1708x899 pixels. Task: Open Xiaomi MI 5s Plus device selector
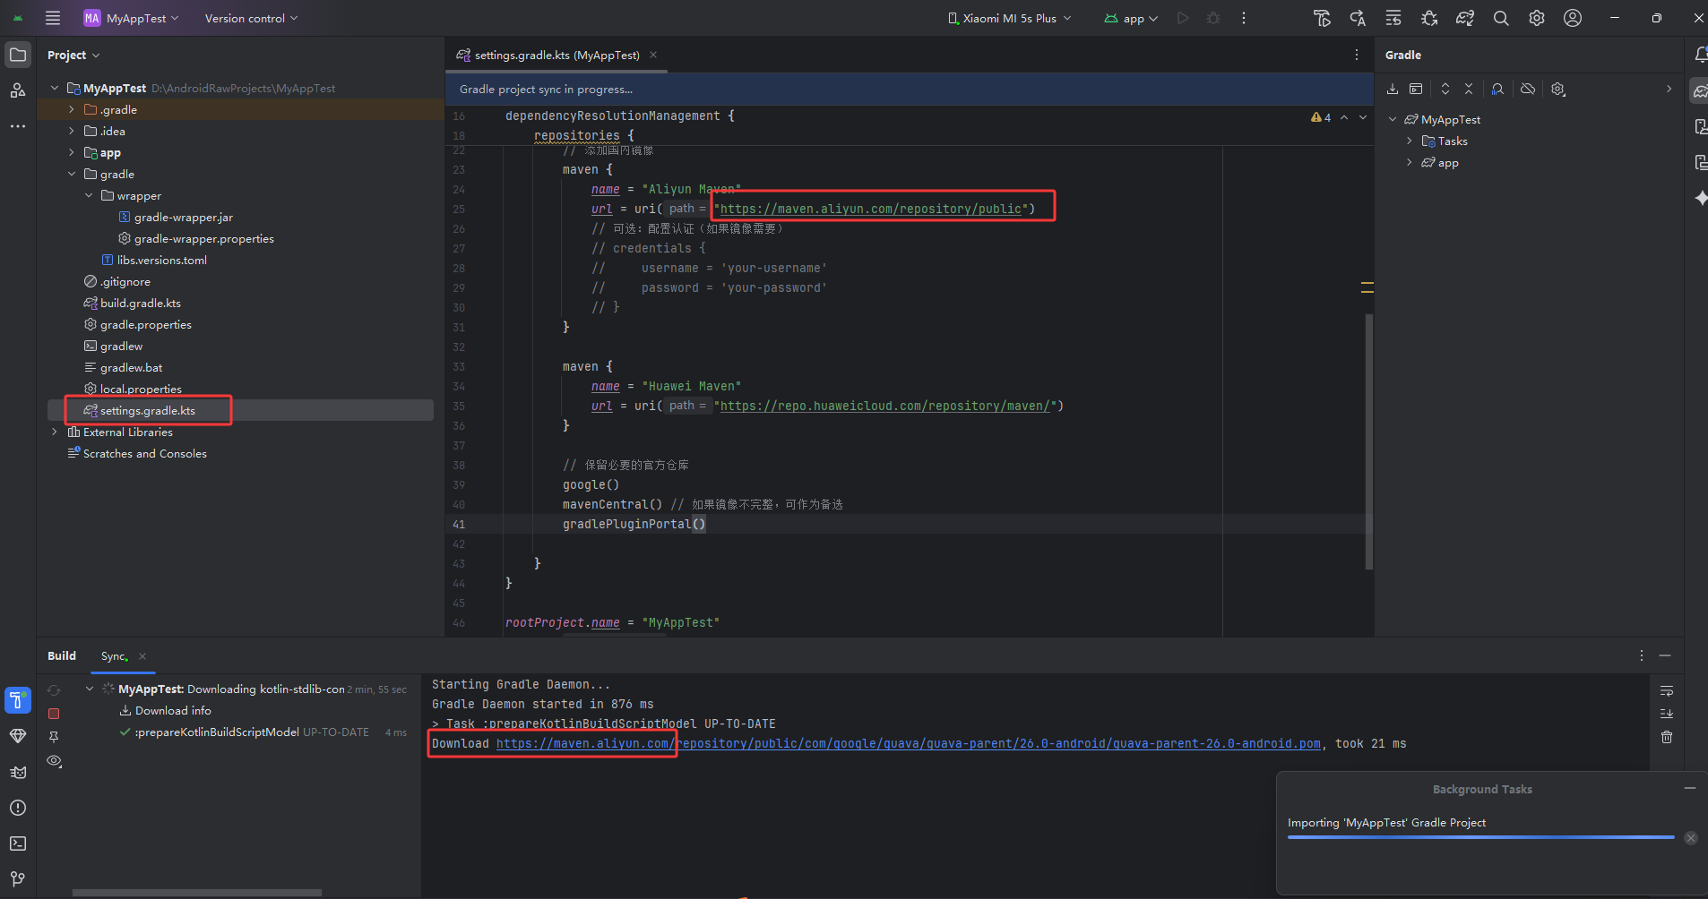click(x=1009, y=18)
